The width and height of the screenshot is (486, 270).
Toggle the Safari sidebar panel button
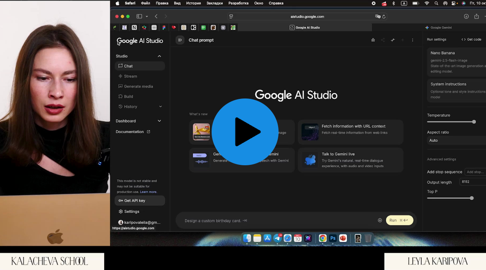(139, 16)
